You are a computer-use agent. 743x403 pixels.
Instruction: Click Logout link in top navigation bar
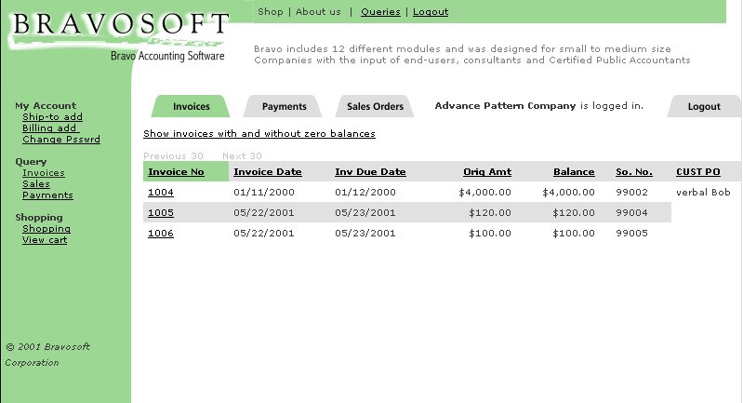pos(430,12)
